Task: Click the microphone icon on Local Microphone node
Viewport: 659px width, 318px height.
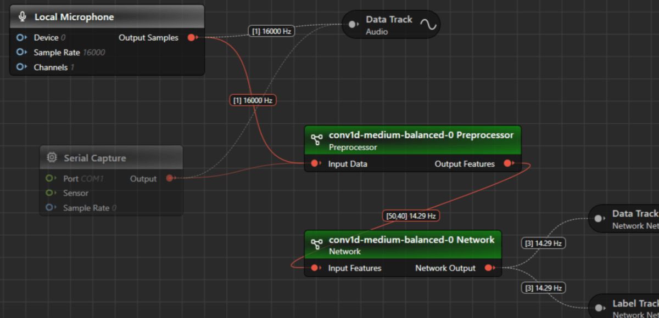Action: pos(23,16)
